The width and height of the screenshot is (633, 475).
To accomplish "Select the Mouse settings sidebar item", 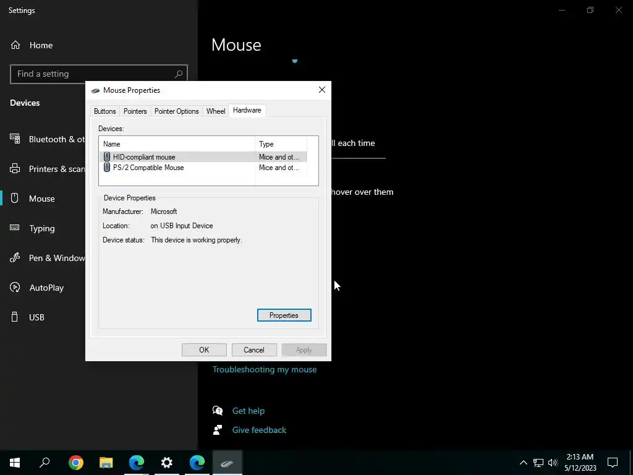I will (x=43, y=199).
